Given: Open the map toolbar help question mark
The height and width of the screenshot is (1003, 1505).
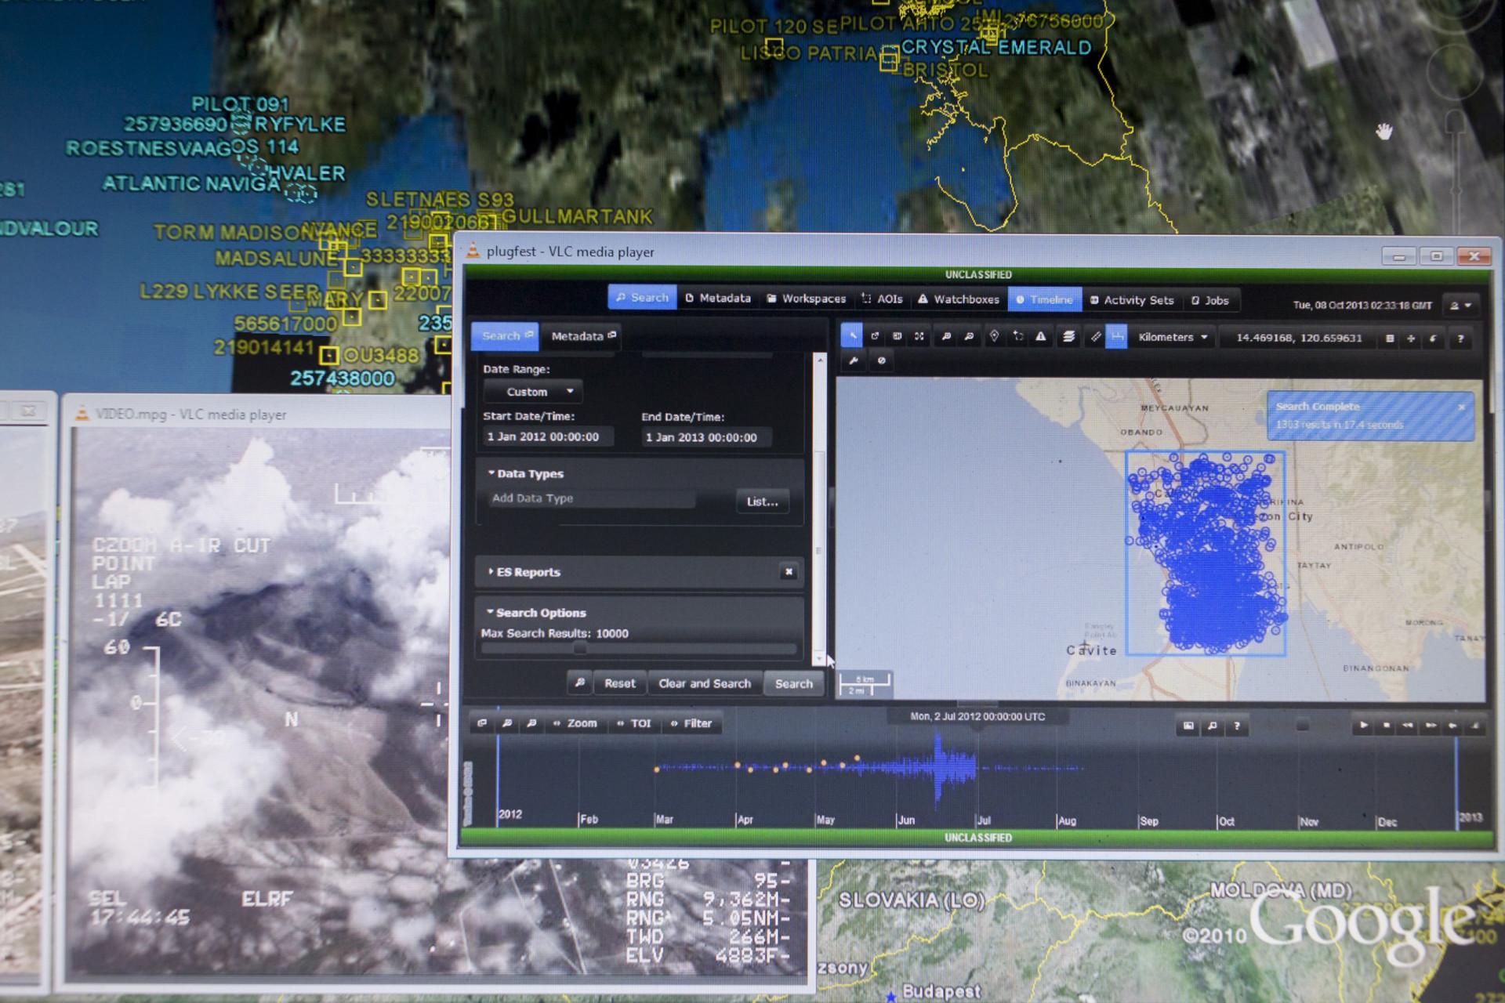Looking at the screenshot, I should [x=1460, y=339].
